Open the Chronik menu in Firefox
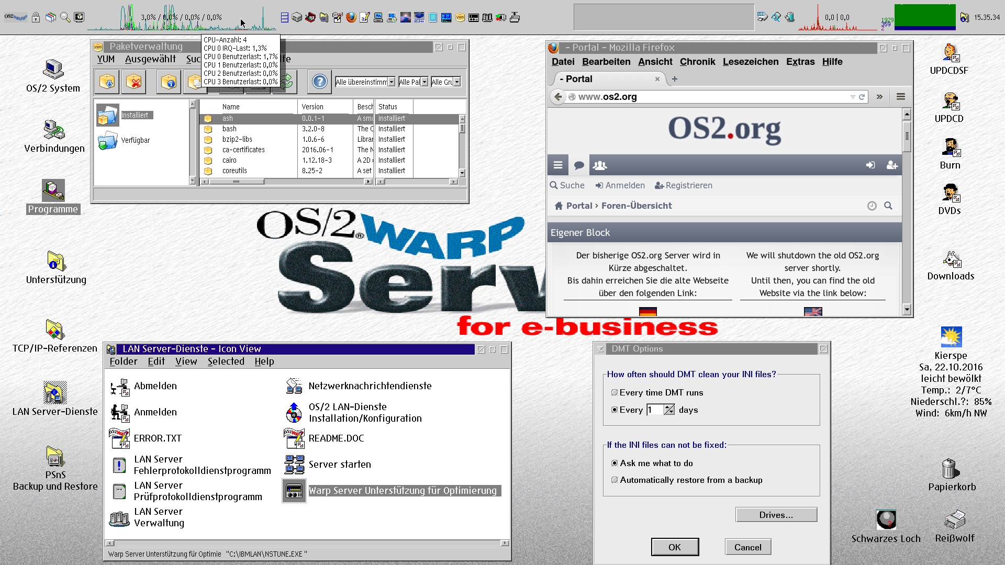 point(697,62)
